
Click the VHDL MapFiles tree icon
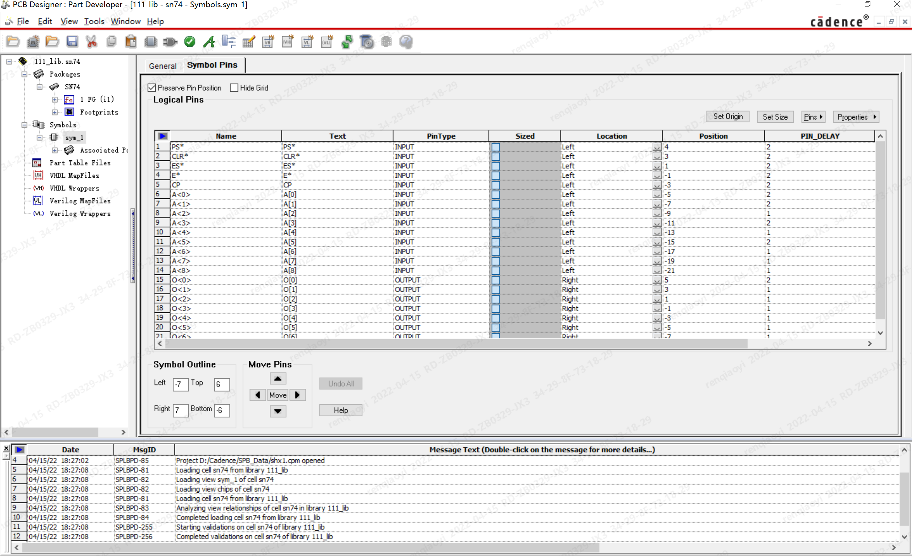point(38,175)
